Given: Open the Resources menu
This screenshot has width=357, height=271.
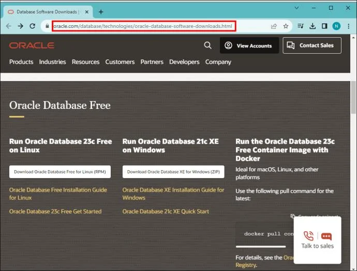Looking at the screenshot, I should click(85, 62).
